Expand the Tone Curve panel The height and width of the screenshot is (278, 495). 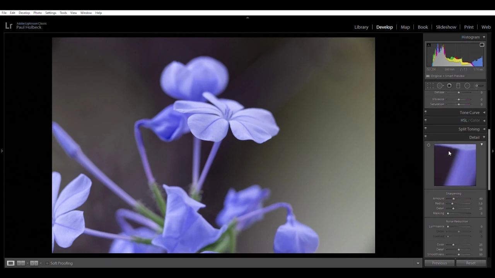point(484,113)
